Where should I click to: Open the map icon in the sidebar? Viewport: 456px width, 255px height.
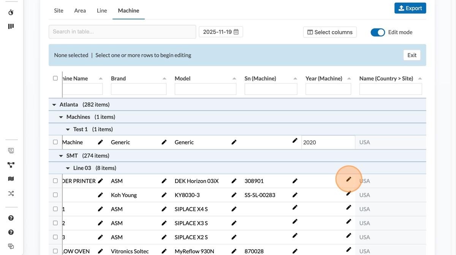tap(11, 179)
